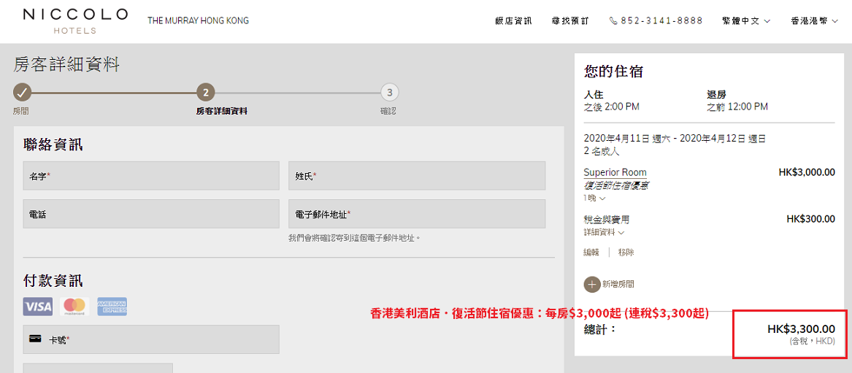Open the 香港港幣 currency dropdown
The height and width of the screenshot is (373, 852).
pyautogui.click(x=815, y=21)
